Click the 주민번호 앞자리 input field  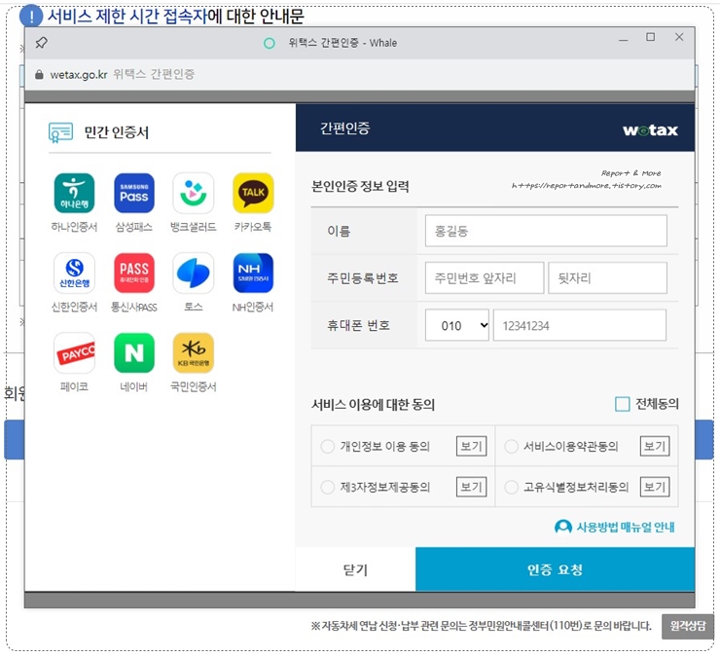point(485,278)
